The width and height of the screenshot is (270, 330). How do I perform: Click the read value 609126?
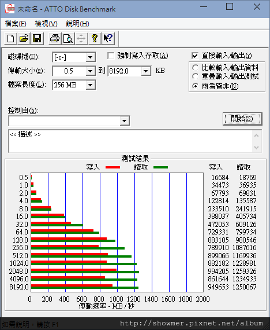tap(246, 225)
